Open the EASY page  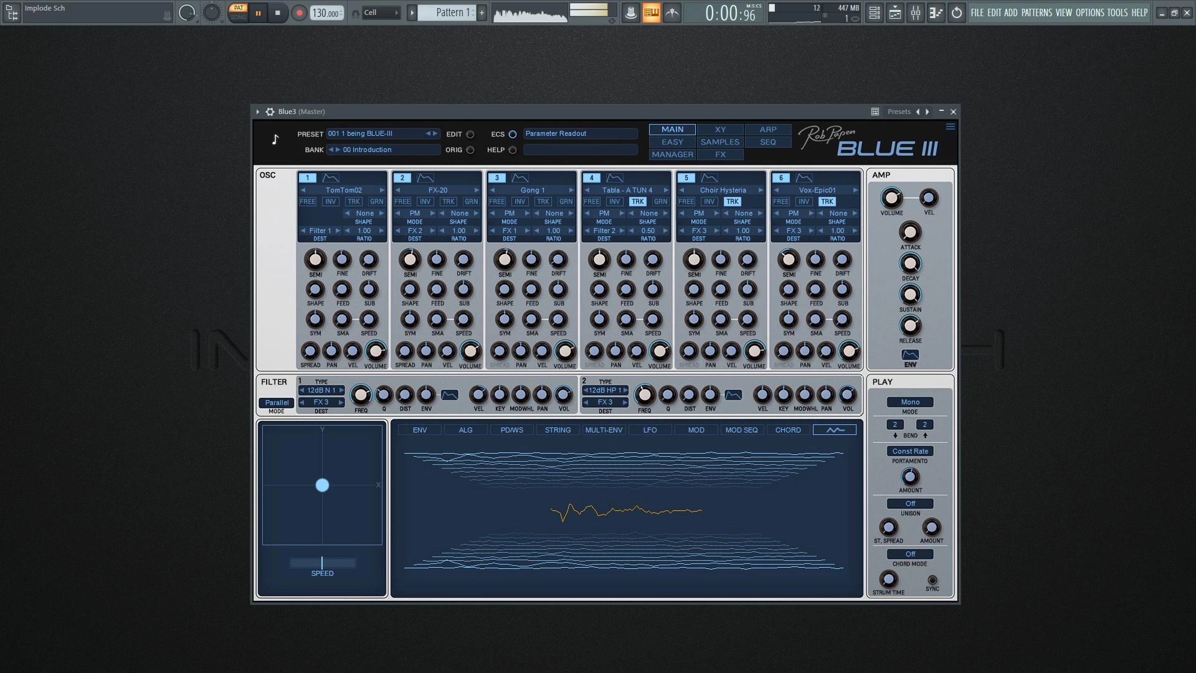672,142
